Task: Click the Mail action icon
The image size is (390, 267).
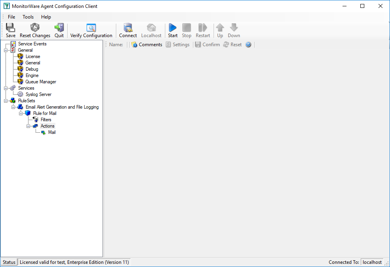Action: [43, 132]
